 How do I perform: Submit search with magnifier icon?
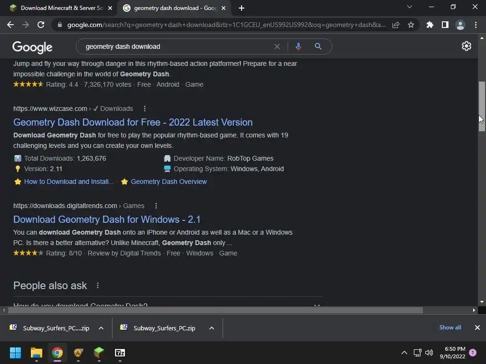coord(318,46)
